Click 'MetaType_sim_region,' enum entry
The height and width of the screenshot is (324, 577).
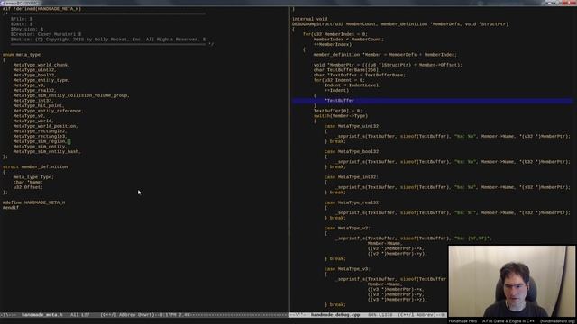tap(40, 141)
